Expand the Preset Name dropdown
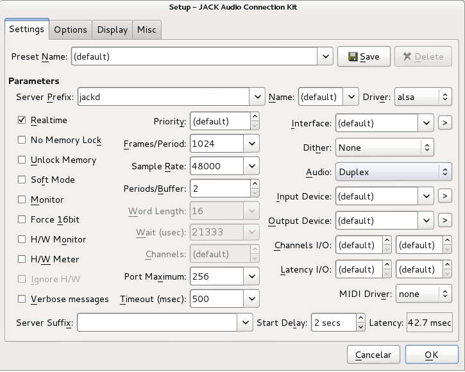The image size is (465, 372). (325, 56)
